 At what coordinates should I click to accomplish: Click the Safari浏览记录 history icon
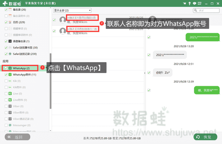[x=10, y=54]
